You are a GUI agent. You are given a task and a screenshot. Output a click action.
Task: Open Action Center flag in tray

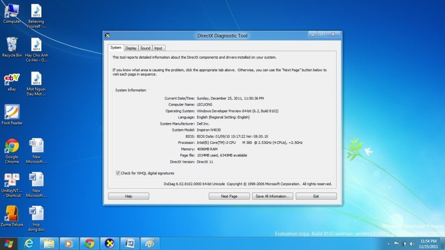tap(396, 244)
